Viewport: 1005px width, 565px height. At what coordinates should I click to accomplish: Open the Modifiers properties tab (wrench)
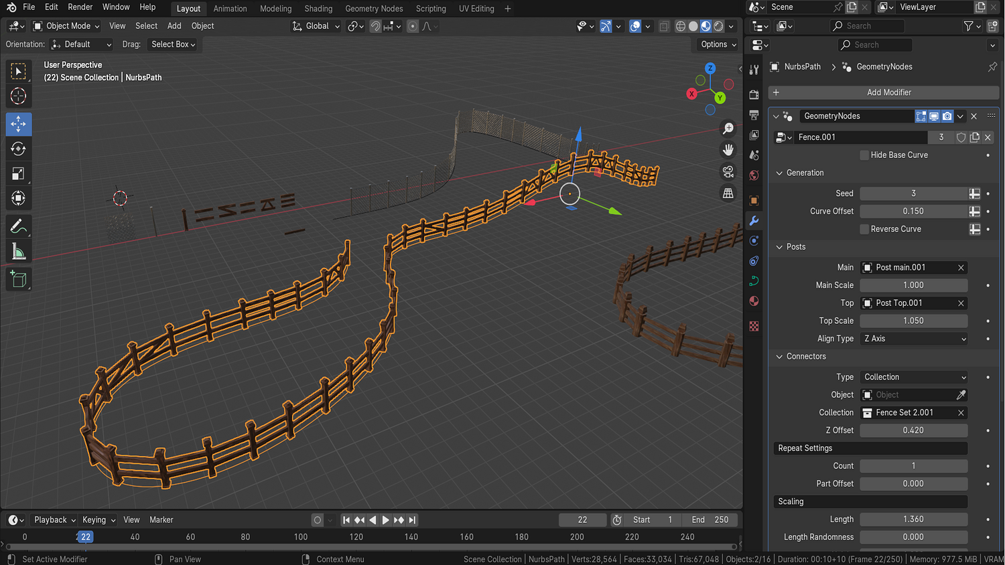tap(754, 221)
